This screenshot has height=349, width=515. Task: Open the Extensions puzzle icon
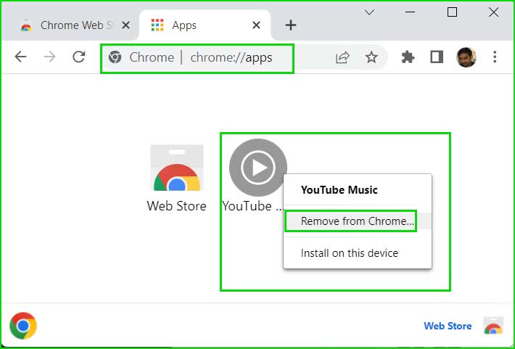click(x=408, y=57)
